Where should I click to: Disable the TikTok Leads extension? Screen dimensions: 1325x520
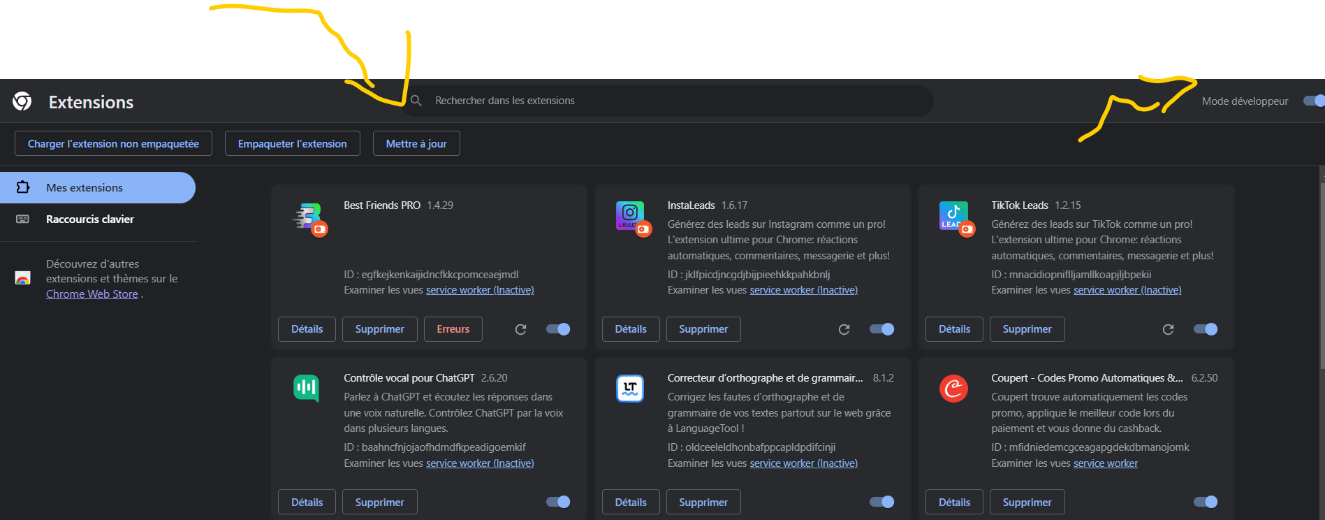[x=1206, y=329]
